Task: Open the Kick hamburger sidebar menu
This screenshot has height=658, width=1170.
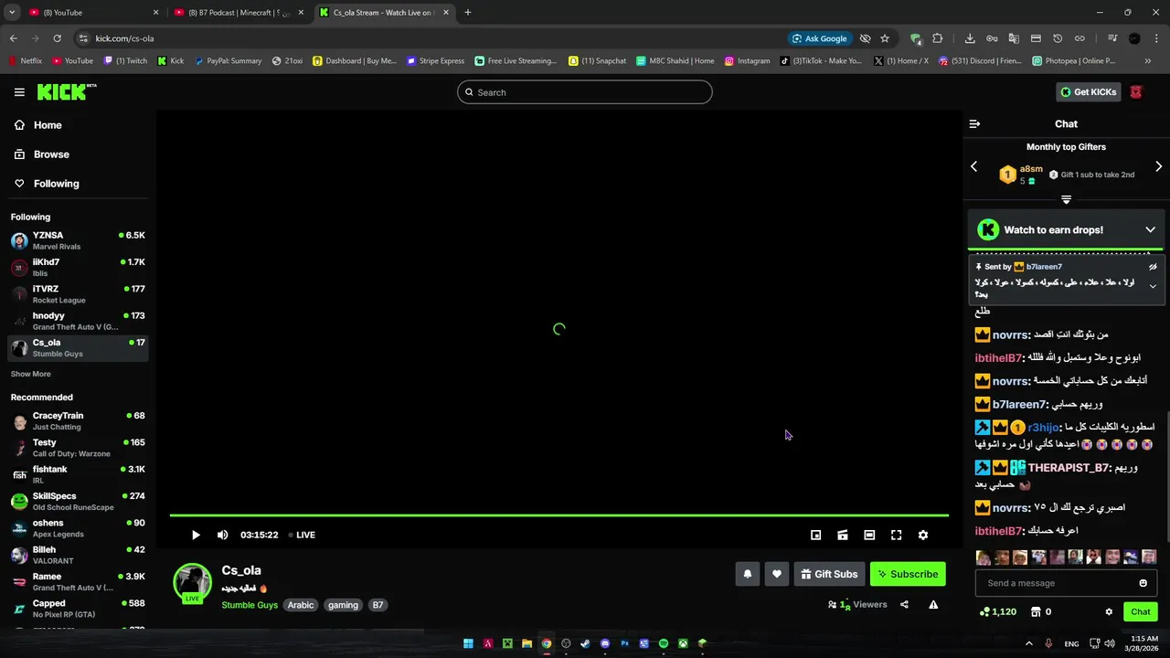Action: pos(19,92)
